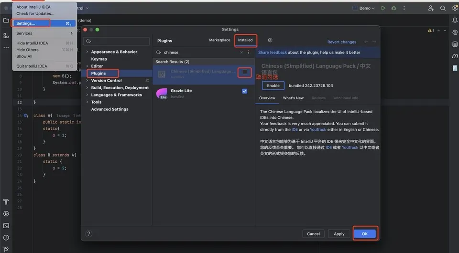Open plugin search options vertical dots
459x253 pixels.
(249, 53)
